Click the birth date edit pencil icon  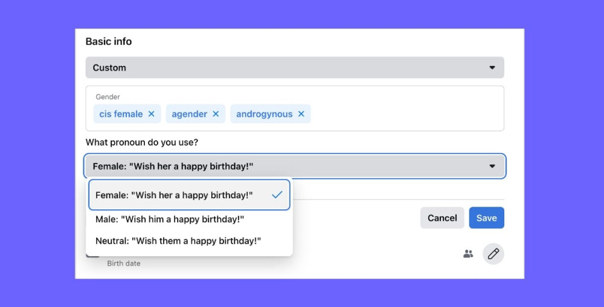(493, 254)
